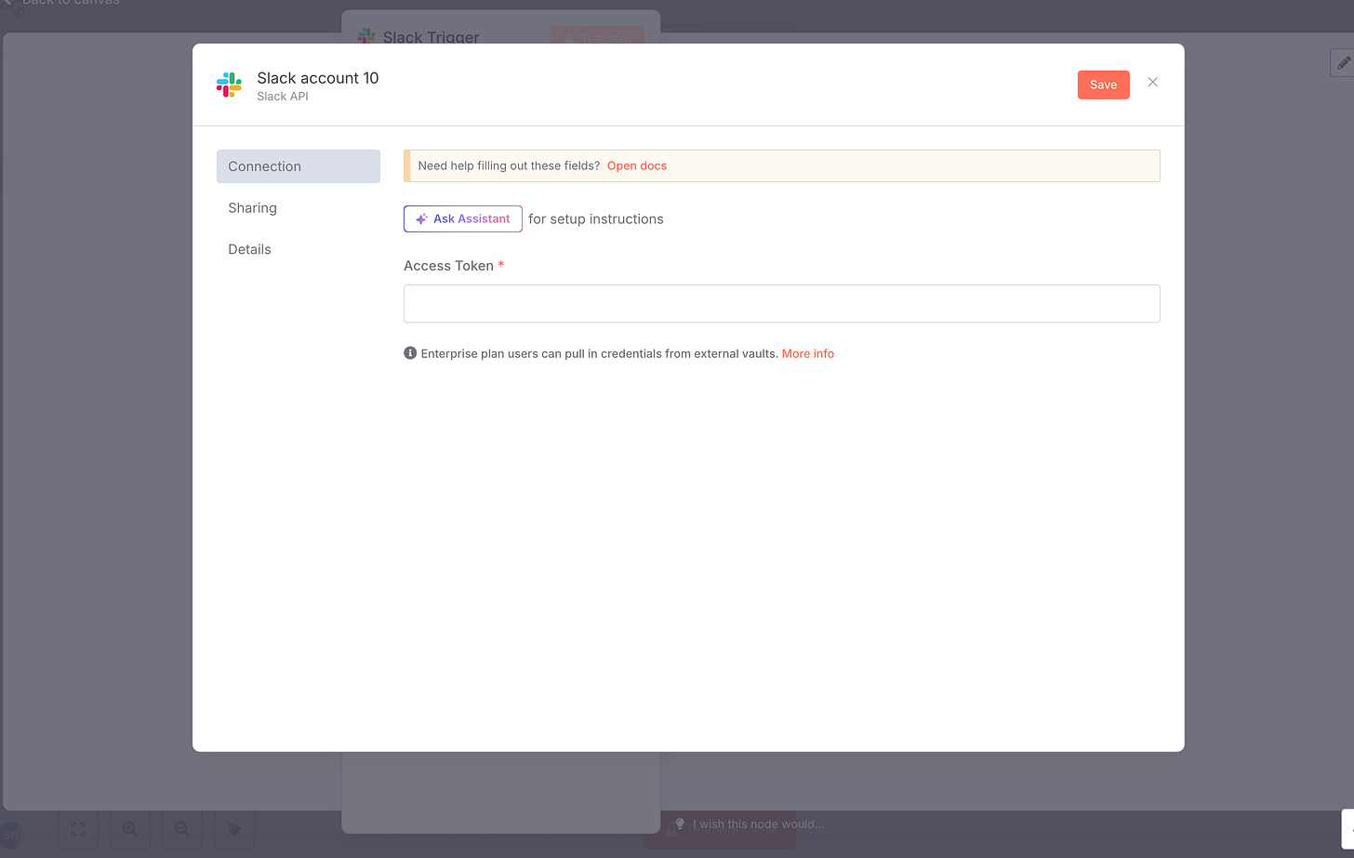Image resolution: width=1354 pixels, height=858 pixels.
Task: Click the fit-to-view icon on the background canvas
Action: pyautogui.click(x=78, y=828)
